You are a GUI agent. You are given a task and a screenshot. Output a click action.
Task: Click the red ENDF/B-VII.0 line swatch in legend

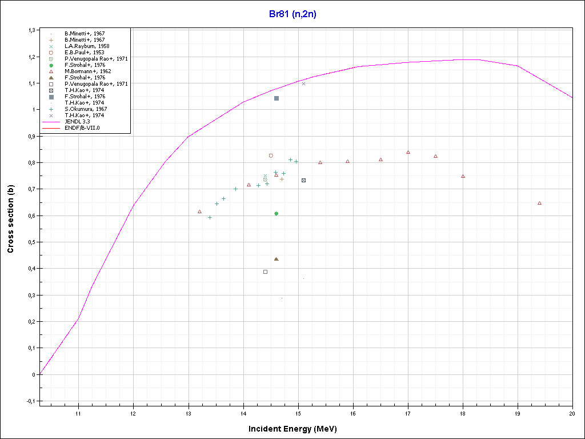pos(51,127)
